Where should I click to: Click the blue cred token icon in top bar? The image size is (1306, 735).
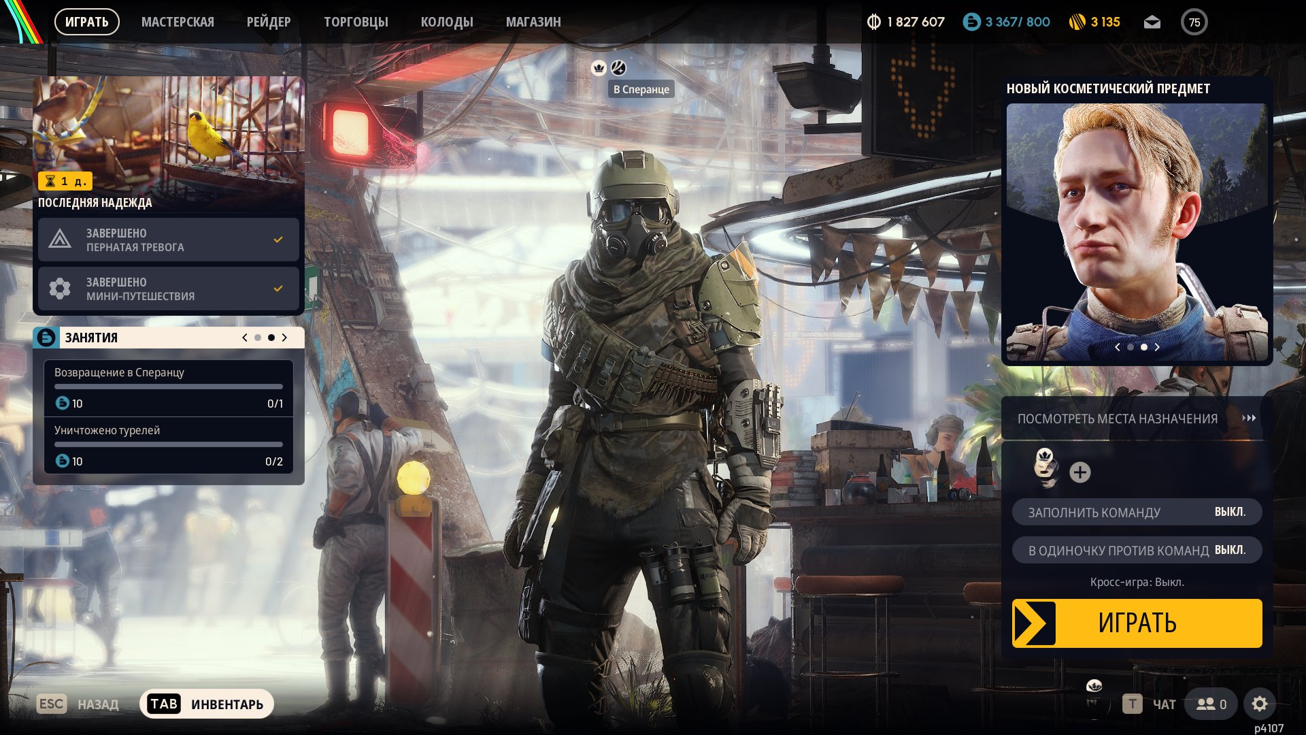pos(971,22)
